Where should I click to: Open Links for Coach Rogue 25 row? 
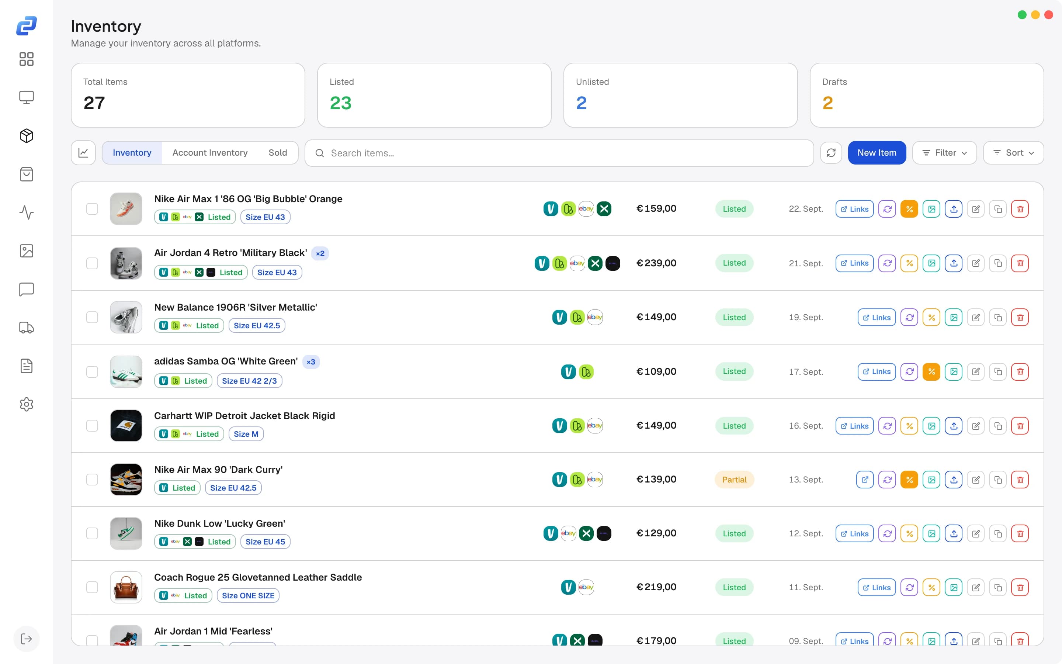(x=877, y=588)
